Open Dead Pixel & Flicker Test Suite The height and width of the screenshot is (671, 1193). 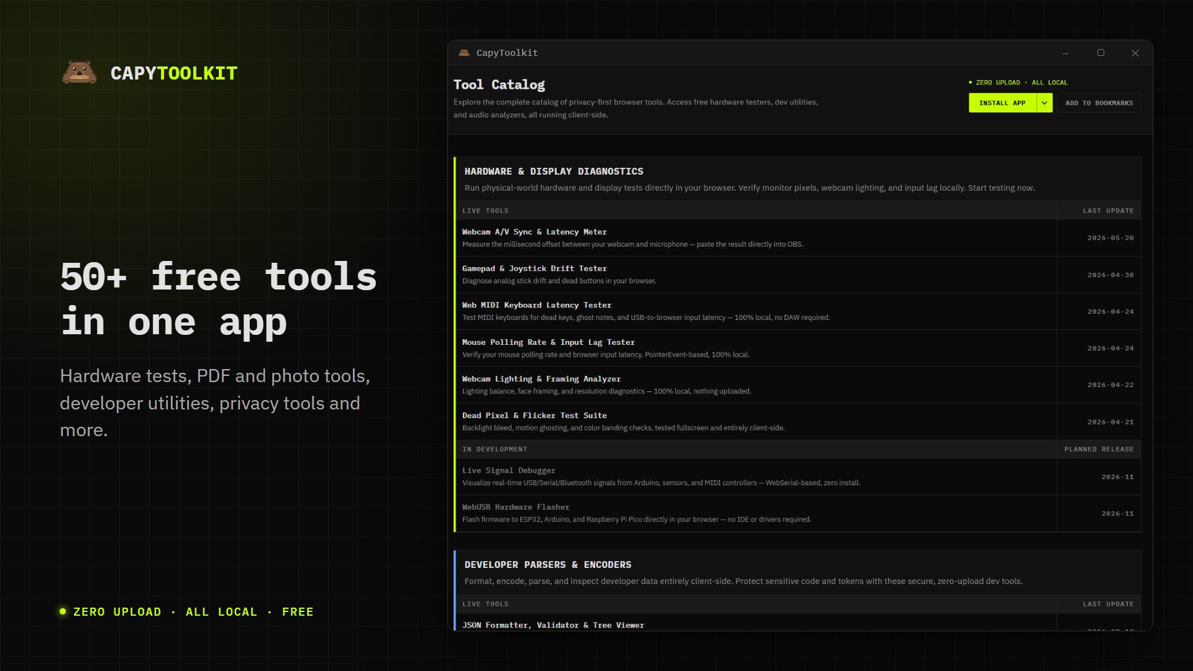(756, 422)
